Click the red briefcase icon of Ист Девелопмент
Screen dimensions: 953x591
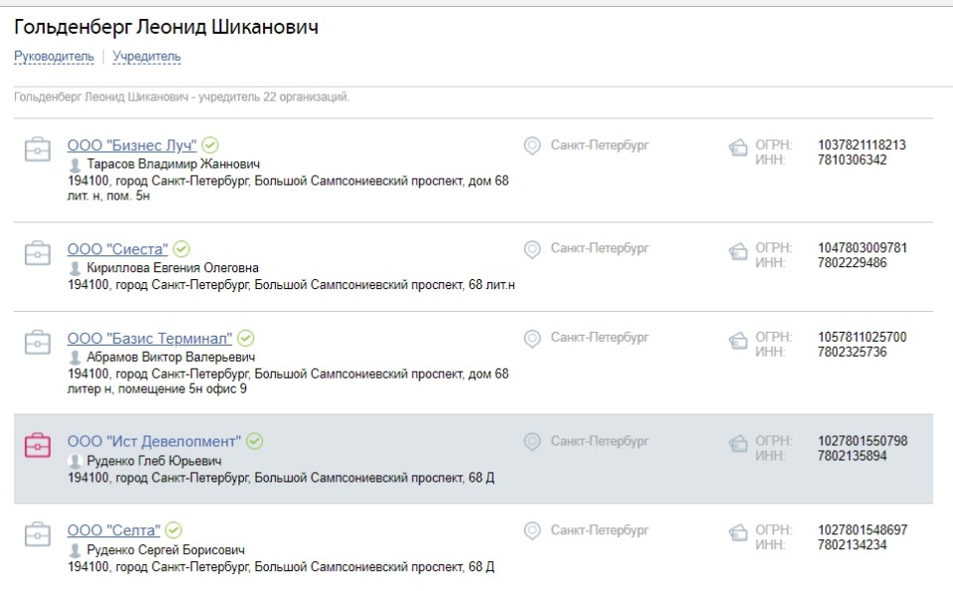tap(37, 445)
